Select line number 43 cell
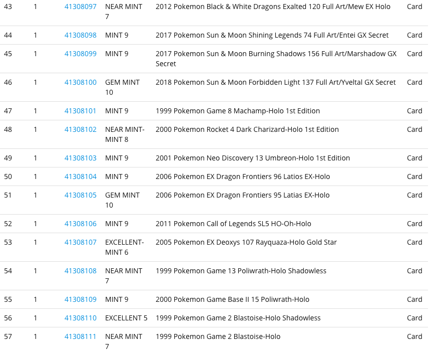Viewport: 429px width, 354px height. click(x=8, y=7)
